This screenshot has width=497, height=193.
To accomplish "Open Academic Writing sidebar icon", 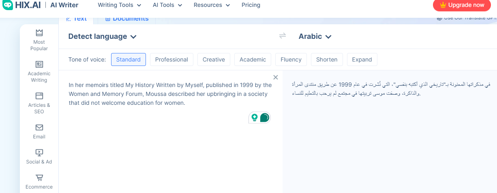I will pyautogui.click(x=39, y=64).
